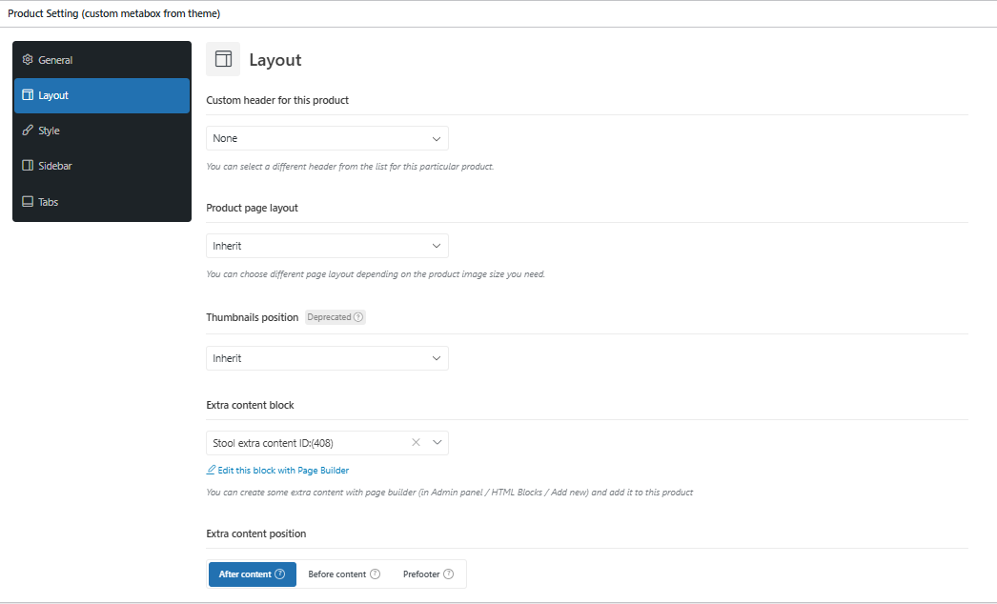The height and width of the screenshot is (604, 997).
Task: Click the Deprecated badge help icon
Action: 358,317
